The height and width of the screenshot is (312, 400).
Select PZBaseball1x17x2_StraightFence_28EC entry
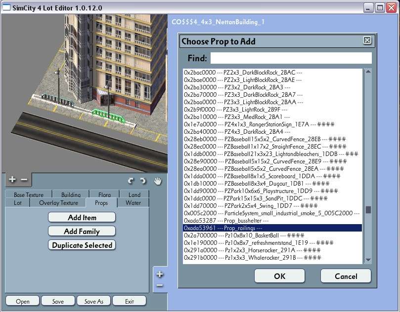click(272, 146)
